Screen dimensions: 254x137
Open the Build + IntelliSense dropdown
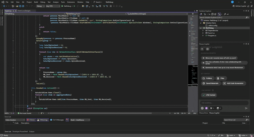[x=80, y=120]
